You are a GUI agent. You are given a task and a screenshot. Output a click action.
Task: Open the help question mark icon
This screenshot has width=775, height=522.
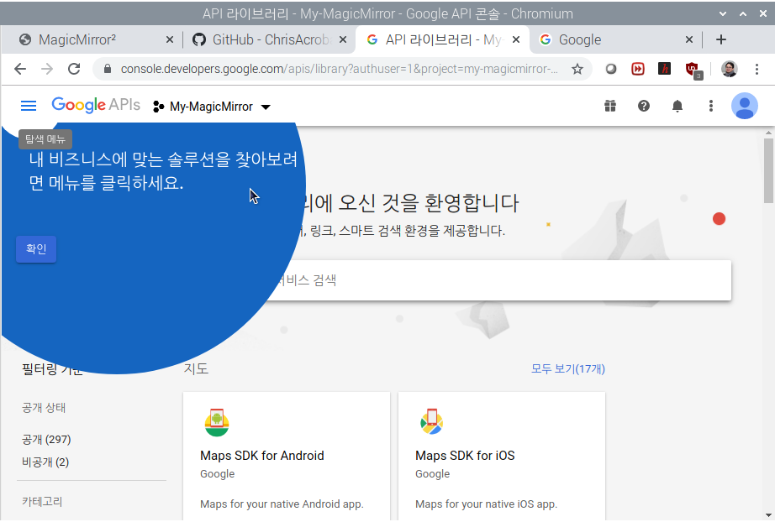(644, 106)
